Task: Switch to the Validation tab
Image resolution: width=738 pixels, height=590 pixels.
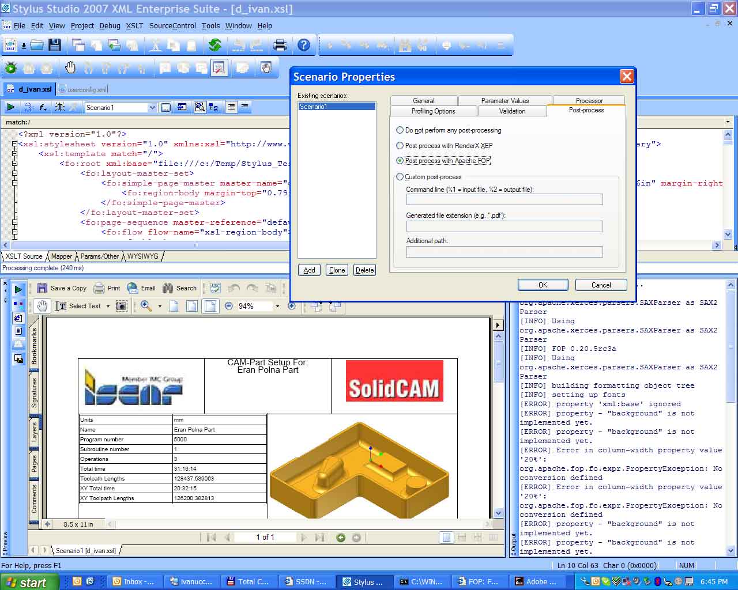Action: [512, 111]
